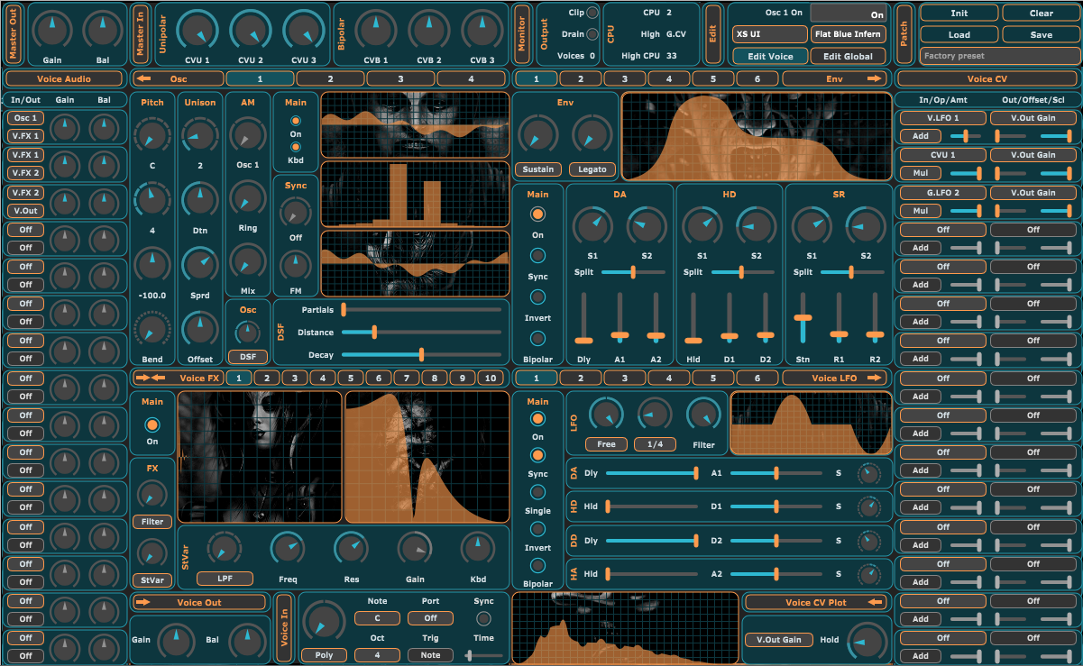Open the DSF oscillator type selector

click(x=247, y=356)
